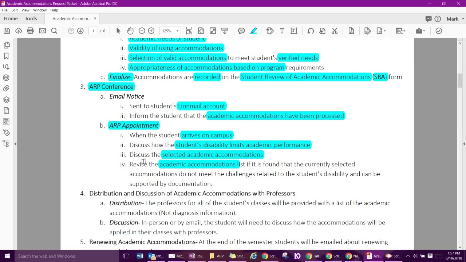This screenshot has height=262, width=466.
Task: Click the scroll down arrow of document
Action: pos(460,247)
